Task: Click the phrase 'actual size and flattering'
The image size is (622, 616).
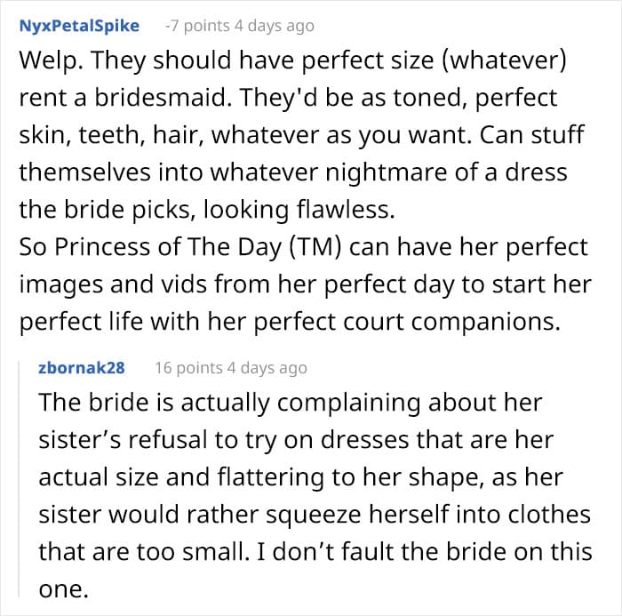Action: (x=181, y=477)
